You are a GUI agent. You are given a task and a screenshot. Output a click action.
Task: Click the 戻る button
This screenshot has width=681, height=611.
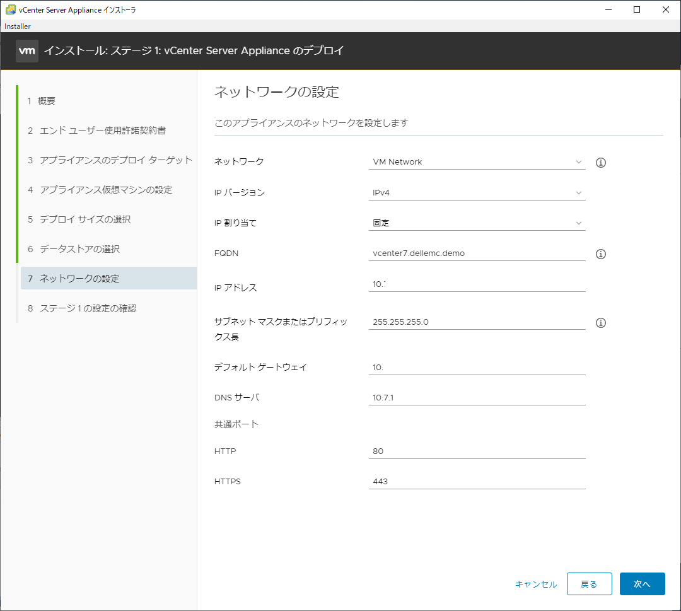click(x=590, y=584)
